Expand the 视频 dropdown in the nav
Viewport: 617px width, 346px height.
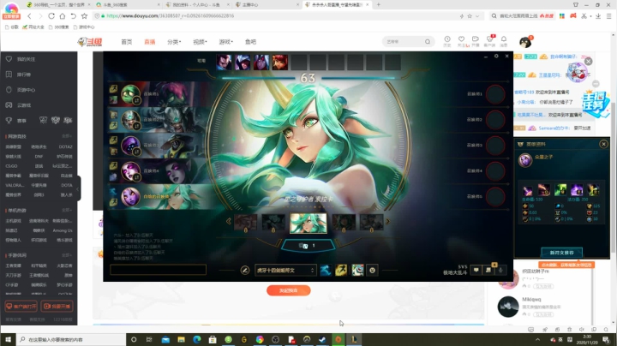(x=200, y=42)
